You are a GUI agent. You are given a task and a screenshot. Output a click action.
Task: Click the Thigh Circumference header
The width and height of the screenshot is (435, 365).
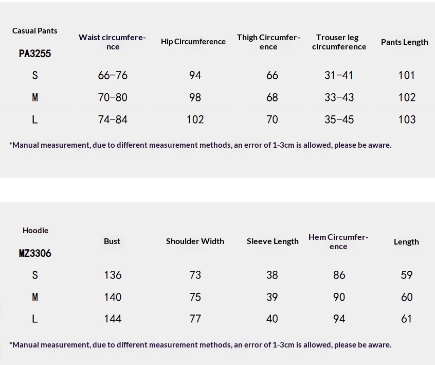268,42
